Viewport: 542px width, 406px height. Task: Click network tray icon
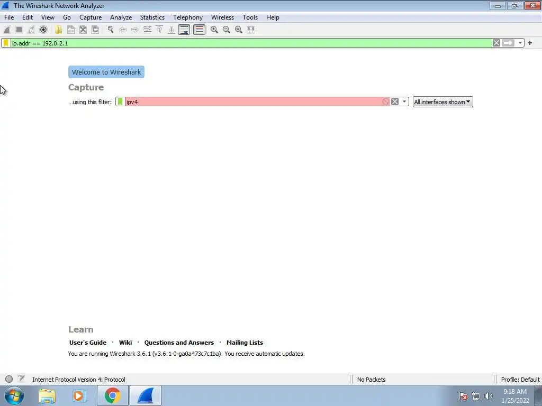coord(476,396)
